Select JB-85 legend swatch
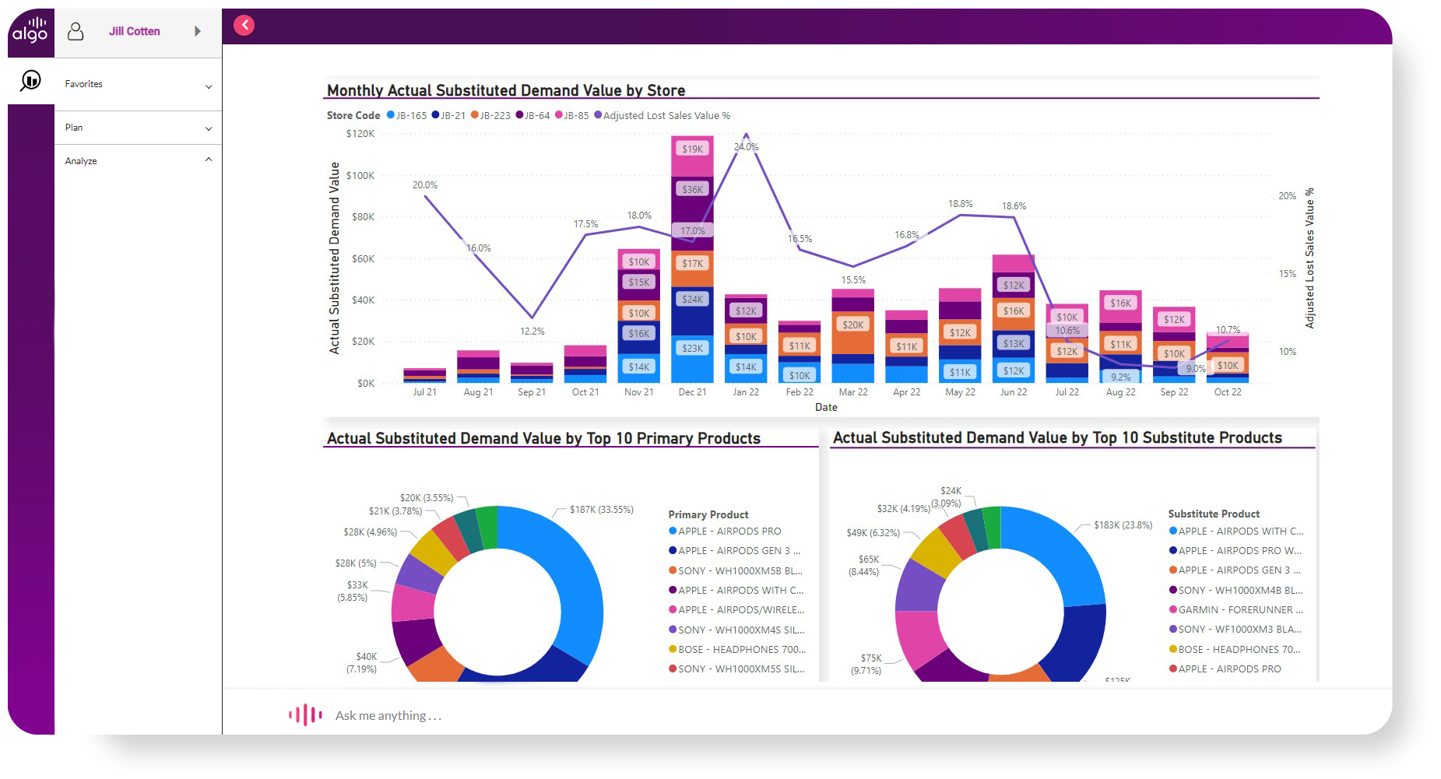Image resolution: width=1441 pixels, height=779 pixels. pos(559,115)
